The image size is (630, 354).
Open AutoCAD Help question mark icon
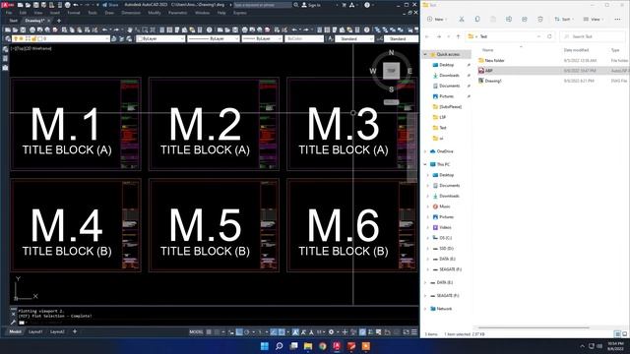tap(367, 5)
